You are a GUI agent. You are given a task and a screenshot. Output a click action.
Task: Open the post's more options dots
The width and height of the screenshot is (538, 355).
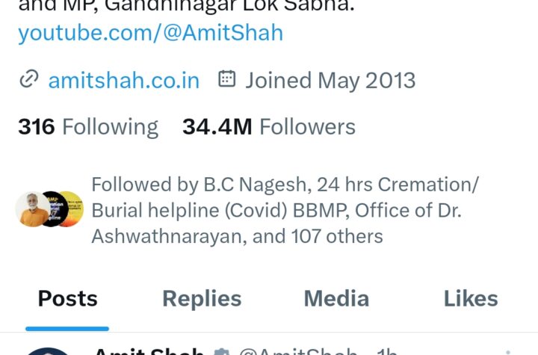508,352
